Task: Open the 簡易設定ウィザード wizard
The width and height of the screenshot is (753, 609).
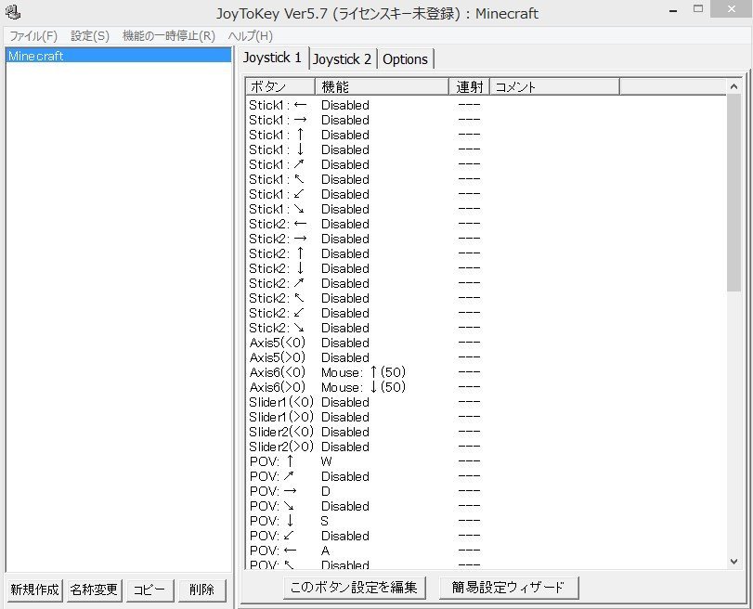Action: pyautogui.click(x=508, y=587)
